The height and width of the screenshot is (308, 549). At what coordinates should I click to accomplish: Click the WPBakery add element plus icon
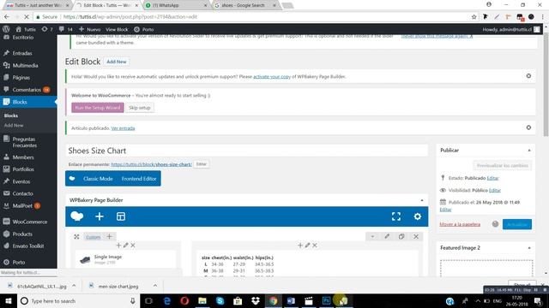100,216
